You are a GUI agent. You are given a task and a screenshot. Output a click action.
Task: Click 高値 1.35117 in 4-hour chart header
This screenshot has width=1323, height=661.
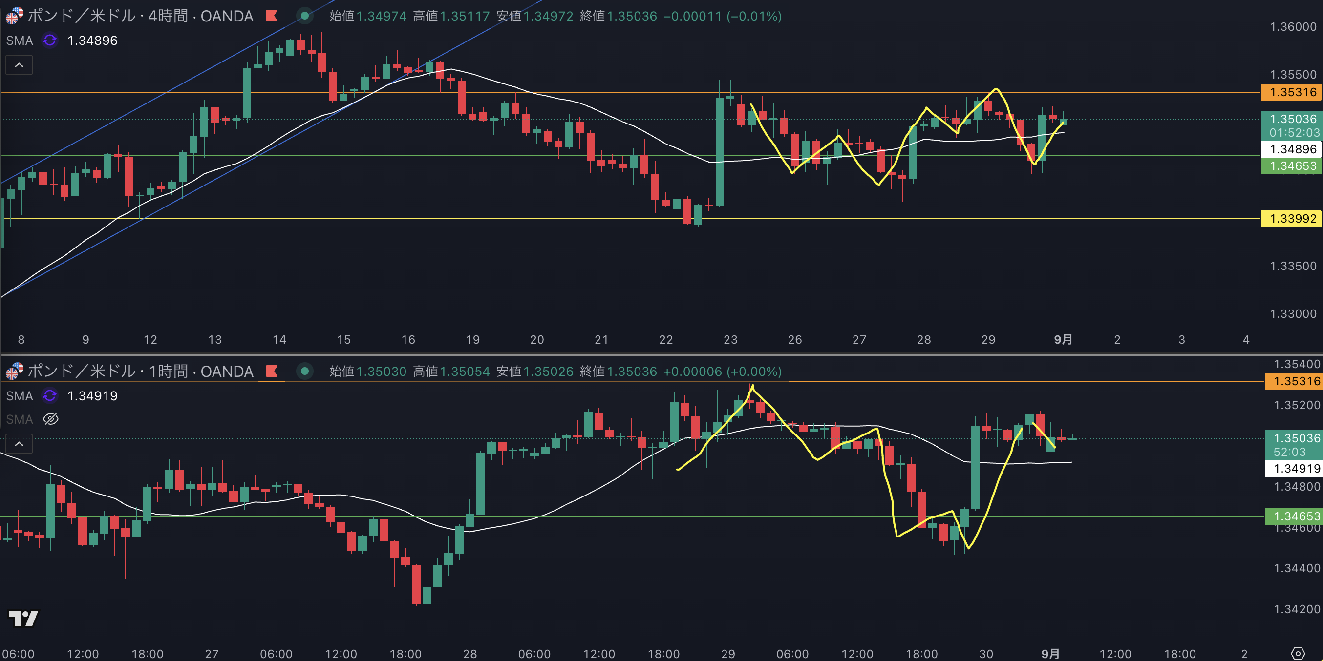tap(451, 16)
